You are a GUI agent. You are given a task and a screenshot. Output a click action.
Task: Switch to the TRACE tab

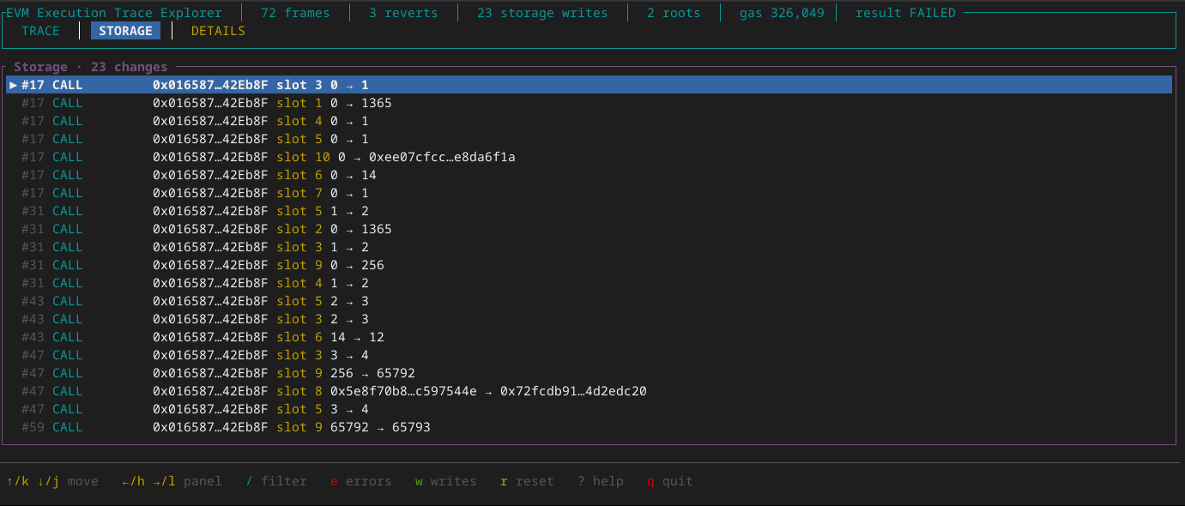click(40, 31)
